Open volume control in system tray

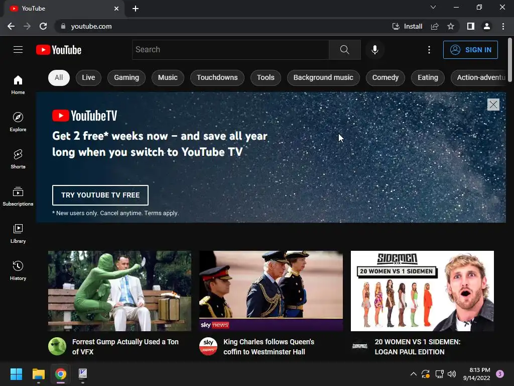tap(452, 374)
